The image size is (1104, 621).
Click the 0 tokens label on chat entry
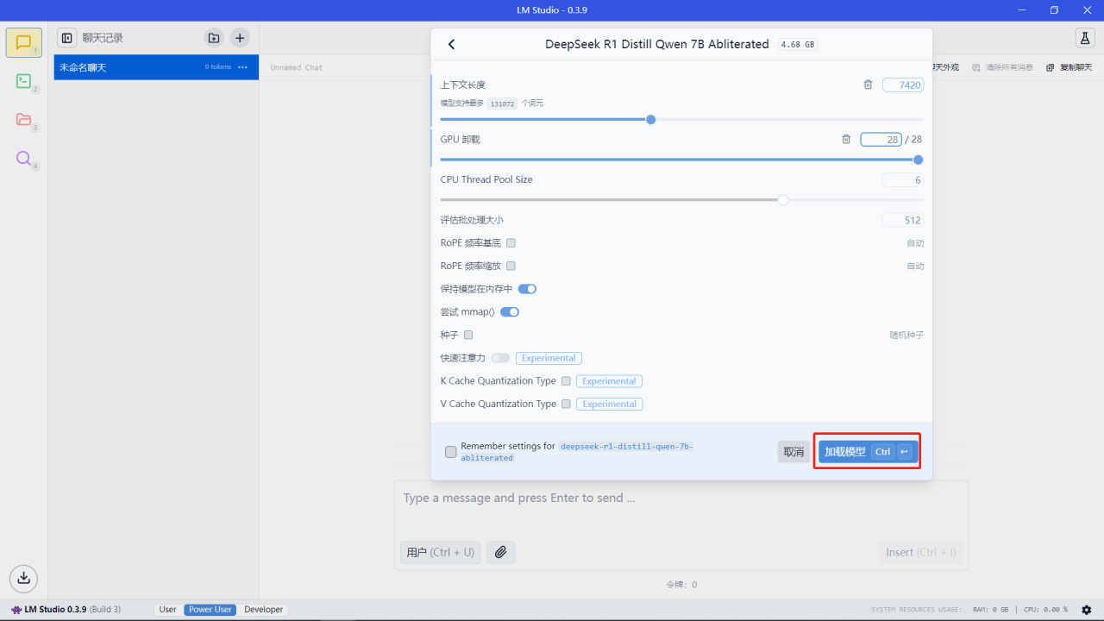click(218, 67)
